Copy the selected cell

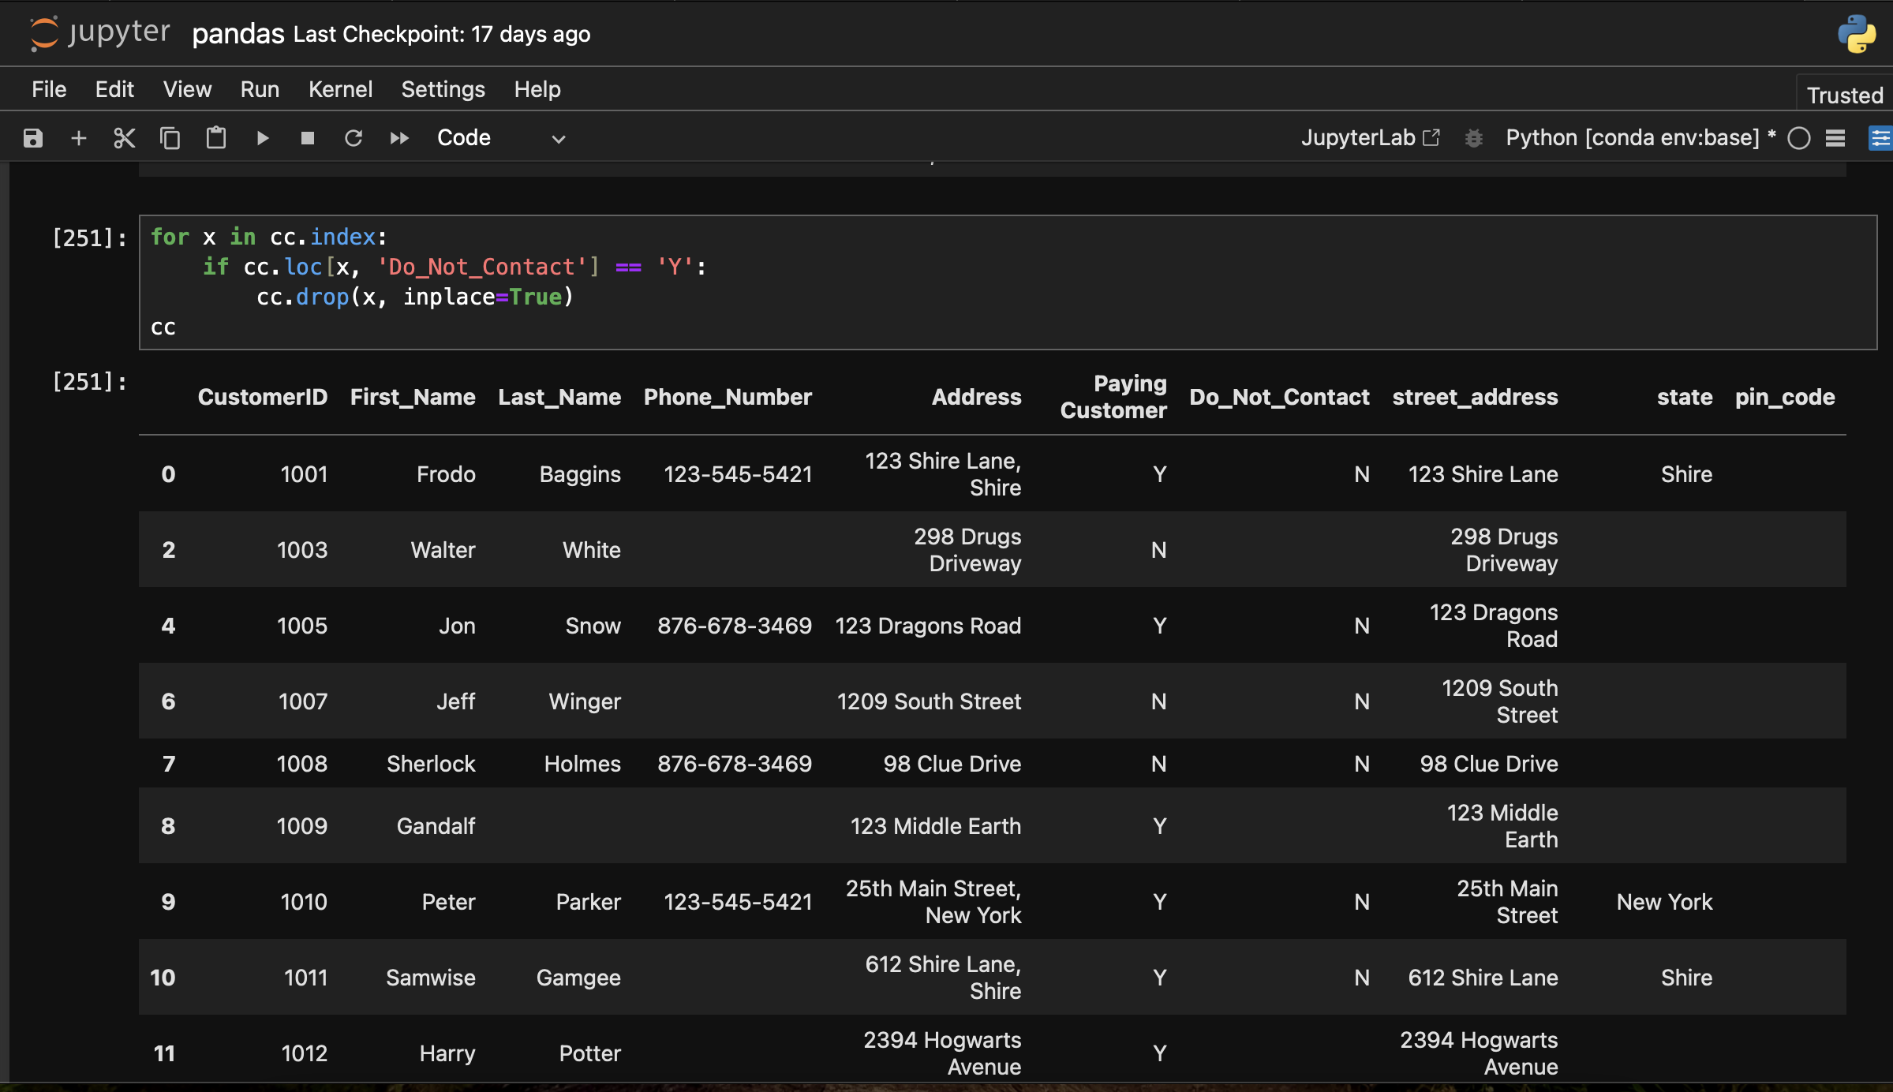tap(170, 138)
